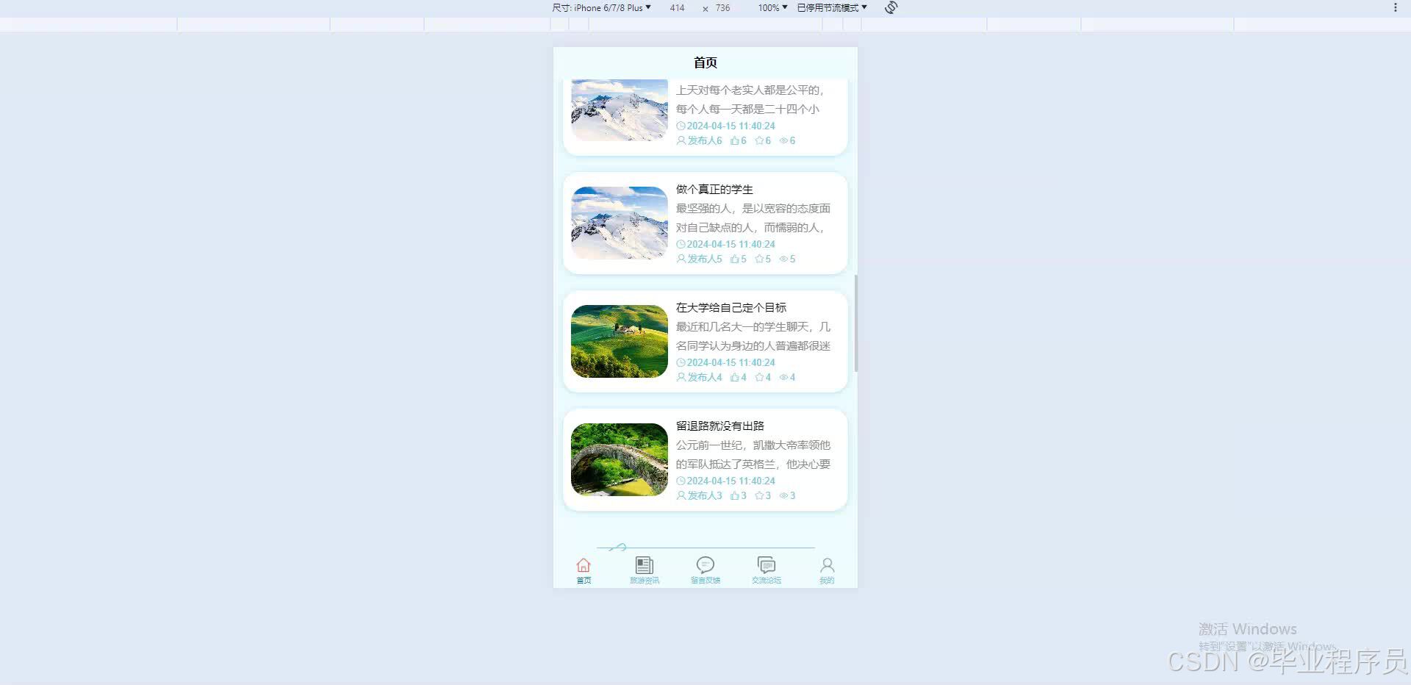Click text 名同学认为身边的人普遍都很迷
Viewport: 1411px width, 685px height.
(x=753, y=346)
